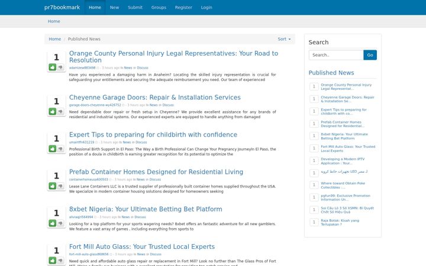Open the Sort dropdown

(284, 39)
